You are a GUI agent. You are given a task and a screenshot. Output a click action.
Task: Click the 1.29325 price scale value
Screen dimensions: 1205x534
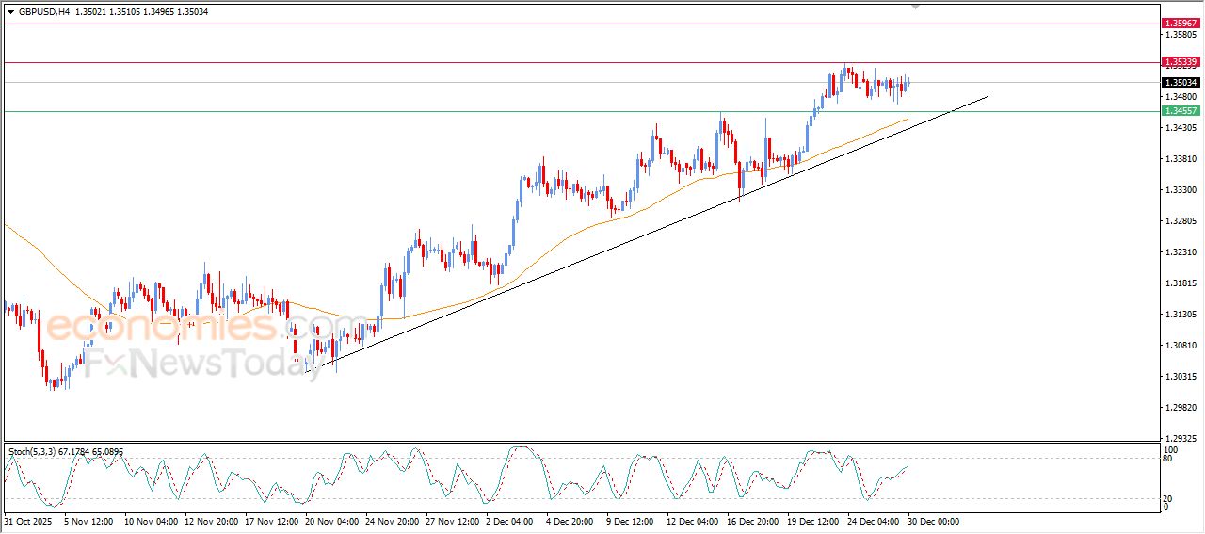tap(1181, 439)
